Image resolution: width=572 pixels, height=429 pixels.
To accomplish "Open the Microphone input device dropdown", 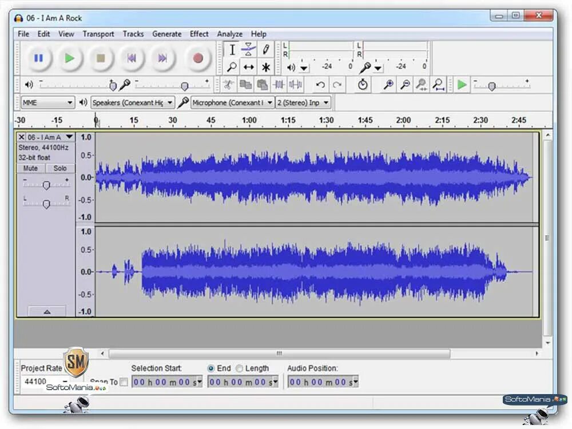I will click(232, 102).
